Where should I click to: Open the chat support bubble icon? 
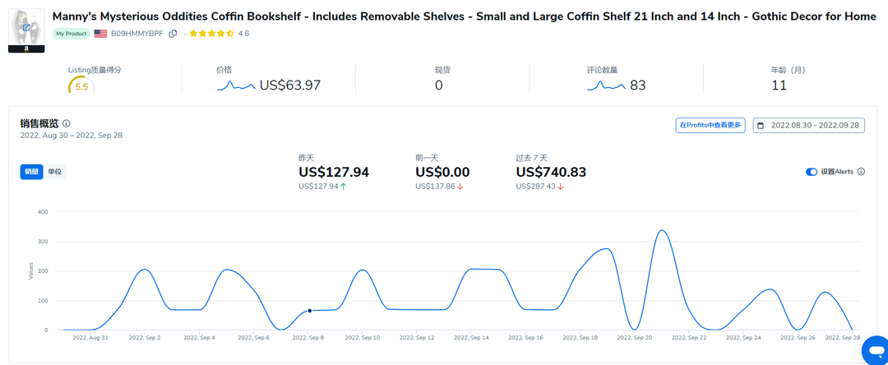point(873,349)
